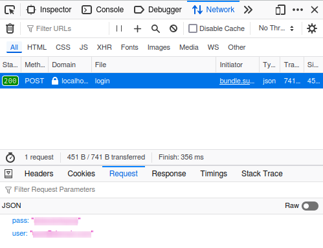Screen dimensions: 323x248
Task: Sort by Domain column header
Action: tap(70, 65)
